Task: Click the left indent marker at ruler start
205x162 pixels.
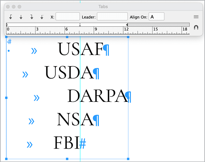Action: click(x=7, y=25)
